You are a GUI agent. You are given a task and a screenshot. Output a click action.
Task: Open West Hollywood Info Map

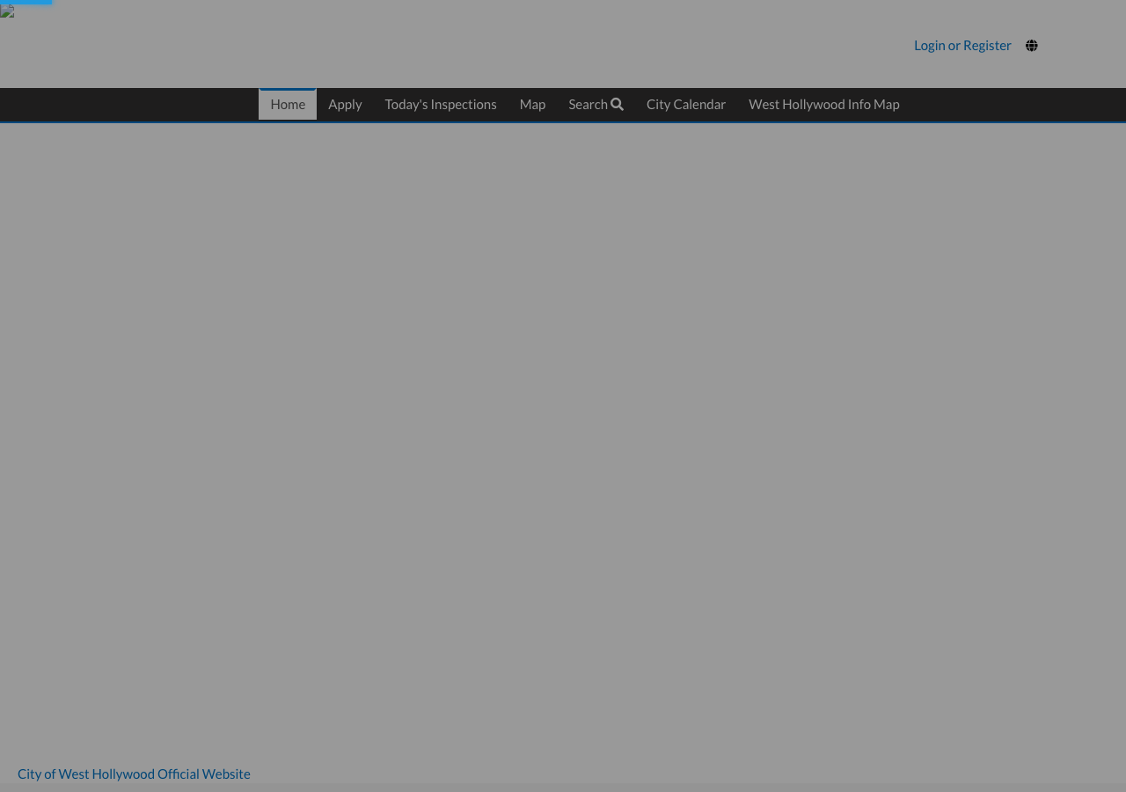824,104
